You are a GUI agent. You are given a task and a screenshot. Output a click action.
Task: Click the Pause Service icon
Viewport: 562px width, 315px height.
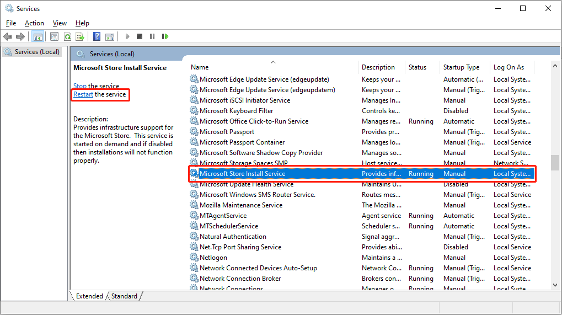[x=152, y=36]
